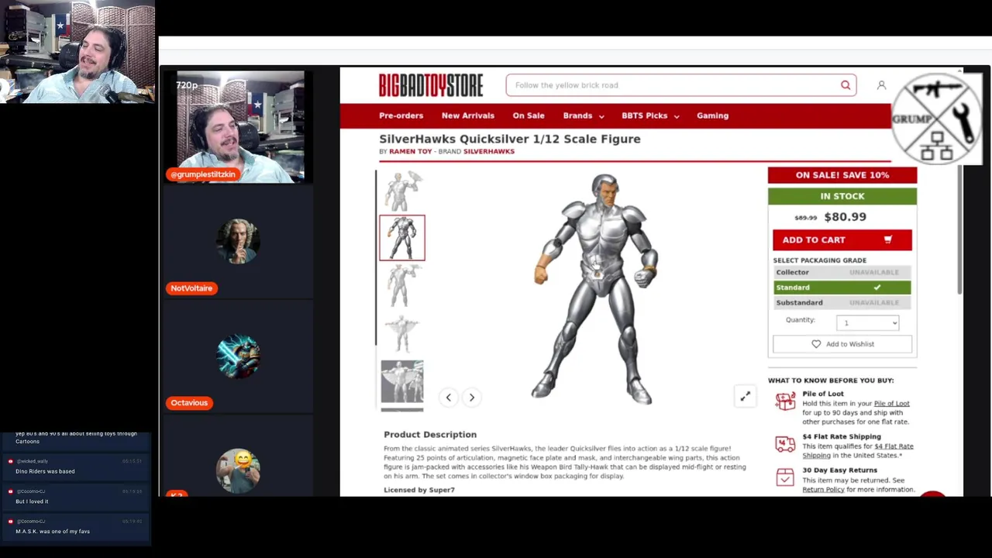Image resolution: width=992 pixels, height=558 pixels.
Task: Select the Collector packaging grade
Action: [842, 272]
